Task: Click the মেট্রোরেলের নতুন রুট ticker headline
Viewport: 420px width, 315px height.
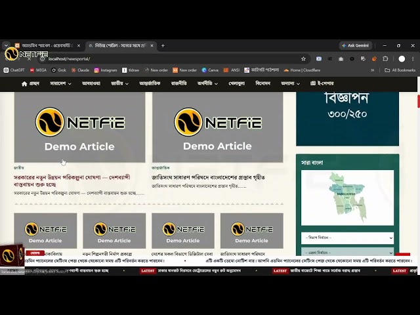Action: 199,271
